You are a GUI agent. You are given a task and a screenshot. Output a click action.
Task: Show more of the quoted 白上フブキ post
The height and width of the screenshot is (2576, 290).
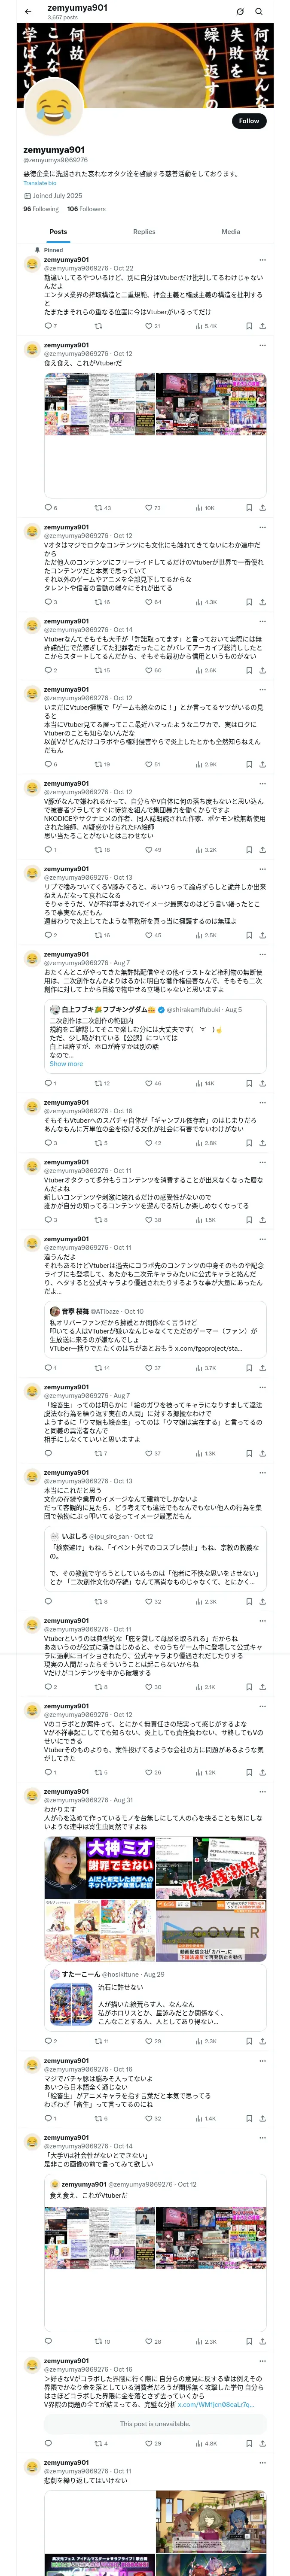[66, 1063]
